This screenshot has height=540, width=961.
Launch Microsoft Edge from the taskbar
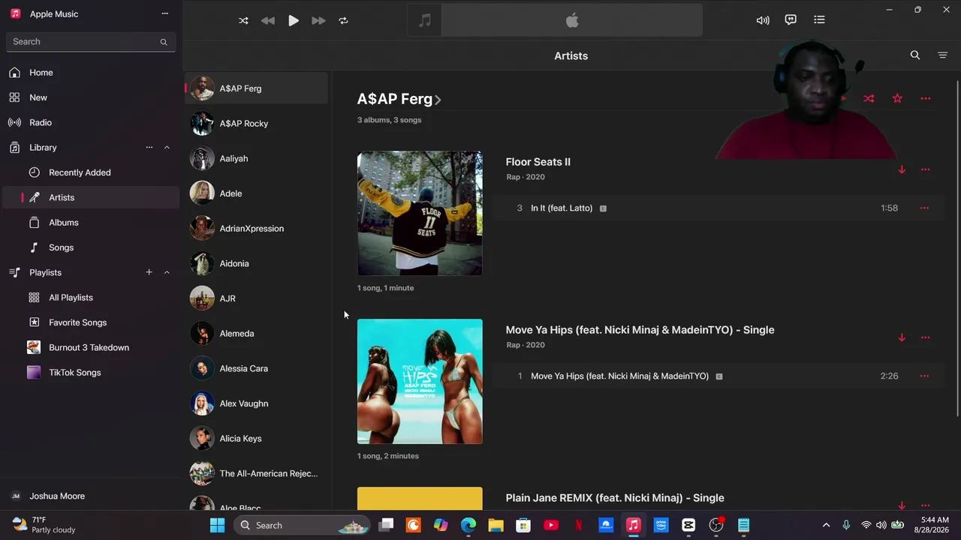pos(468,525)
